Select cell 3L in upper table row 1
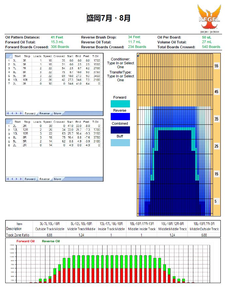The height and width of the screenshot is (287, 226). (17, 60)
